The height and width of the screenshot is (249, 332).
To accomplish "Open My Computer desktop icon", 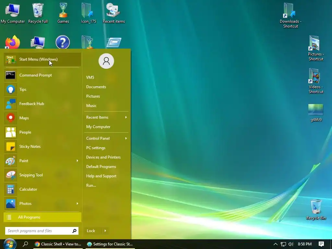I will click(13, 13).
